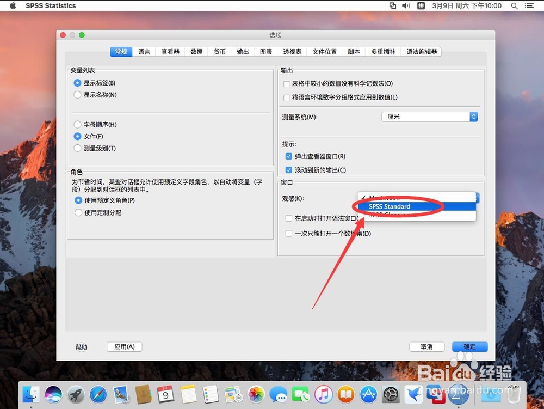
Task: Open System Preferences gear in dock
Action: (x=391, y=394)
